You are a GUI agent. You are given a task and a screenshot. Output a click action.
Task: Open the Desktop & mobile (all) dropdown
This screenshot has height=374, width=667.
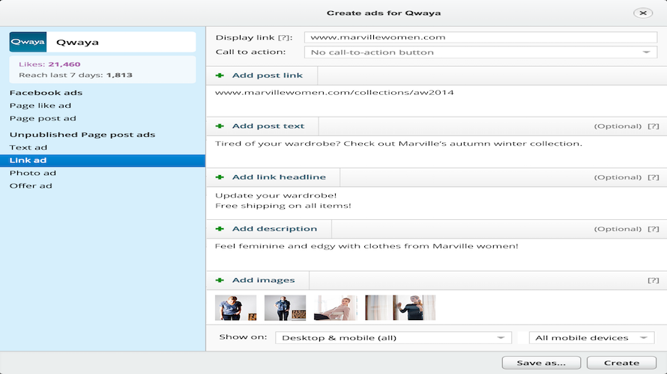[x=393, y=338]
